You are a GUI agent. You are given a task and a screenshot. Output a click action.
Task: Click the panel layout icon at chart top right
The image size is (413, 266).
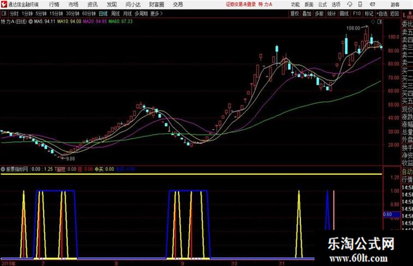pyautogui.click(x=379, y=22)
